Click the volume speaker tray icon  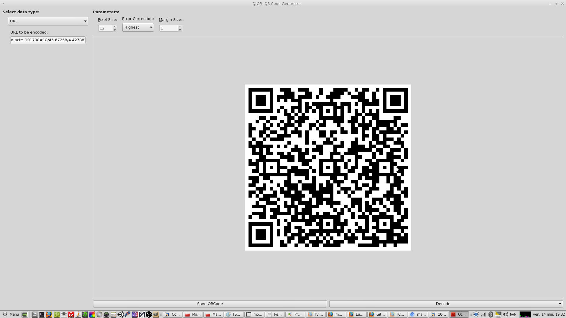click(x=505, y=314)
